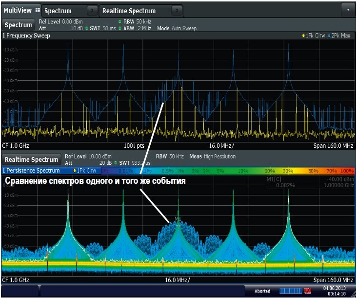Open the tab list dropdown arrow
357x298 pixels.
pos(348,10)
